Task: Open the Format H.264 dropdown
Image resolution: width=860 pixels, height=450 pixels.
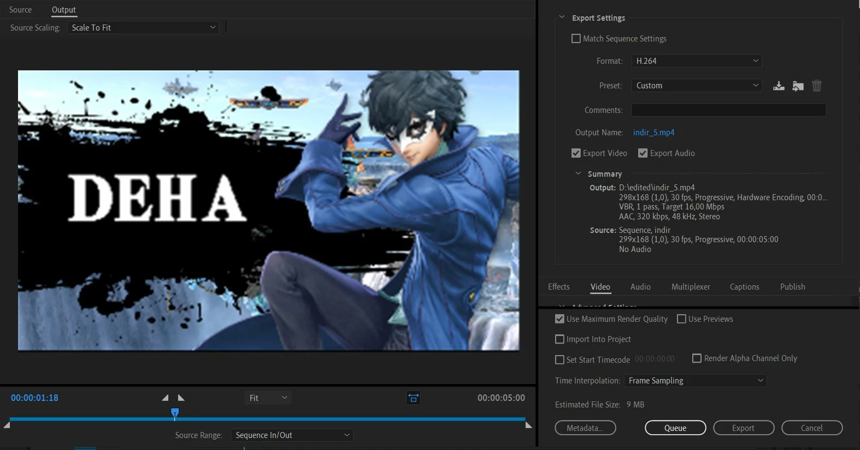Action: 697,61
